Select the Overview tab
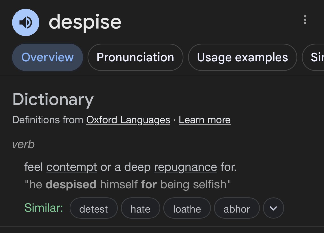 pyautogui.click(x=47, y=57)
